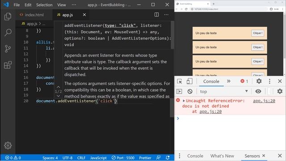Open the Manage gear in activity bar
Screen dimensions: 286x161
8,145
